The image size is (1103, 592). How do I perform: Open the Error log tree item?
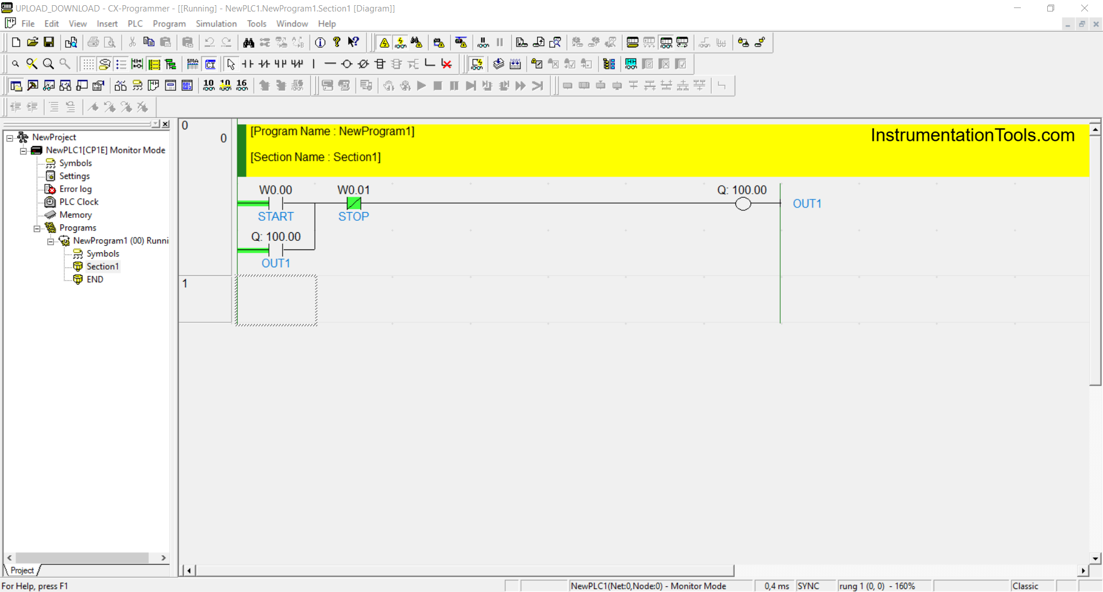pos(75,189)
